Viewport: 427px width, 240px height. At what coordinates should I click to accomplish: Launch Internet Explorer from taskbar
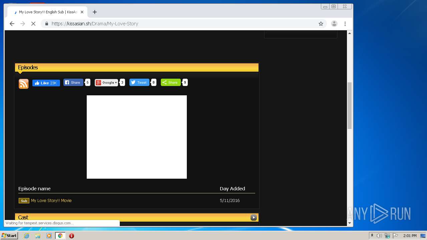pos(27,236)
